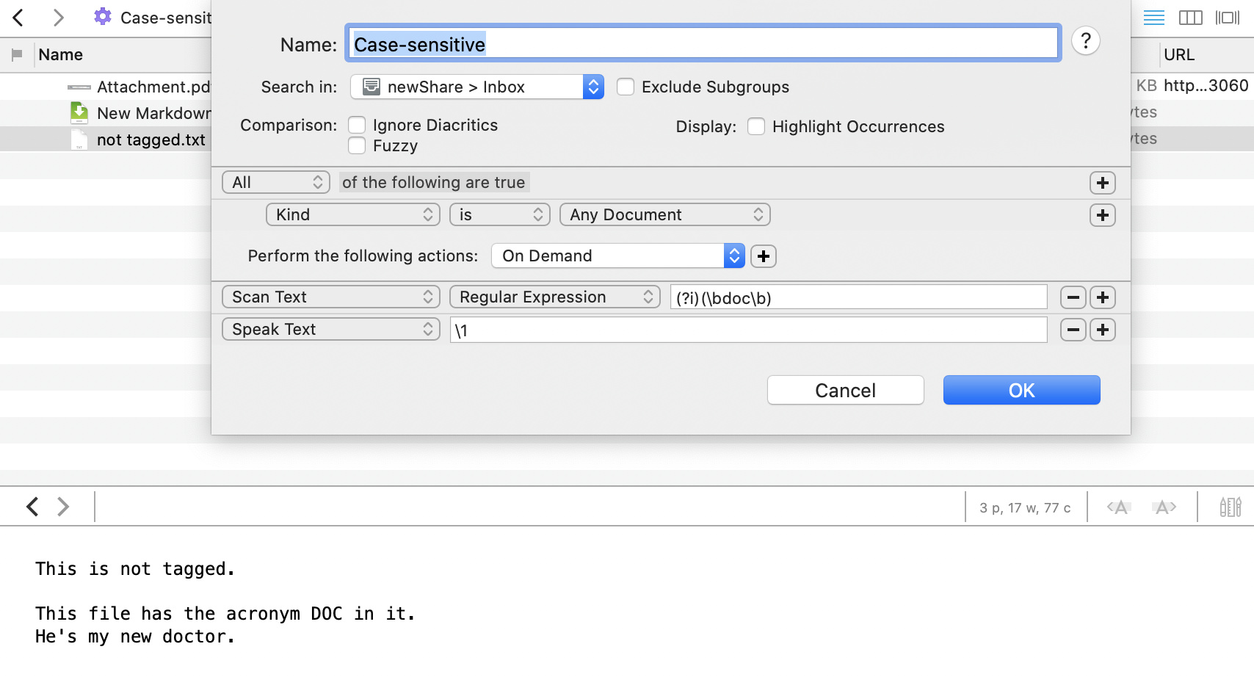
Task: Enable Exclude Subgroups
Action: (x=626, y=87)
